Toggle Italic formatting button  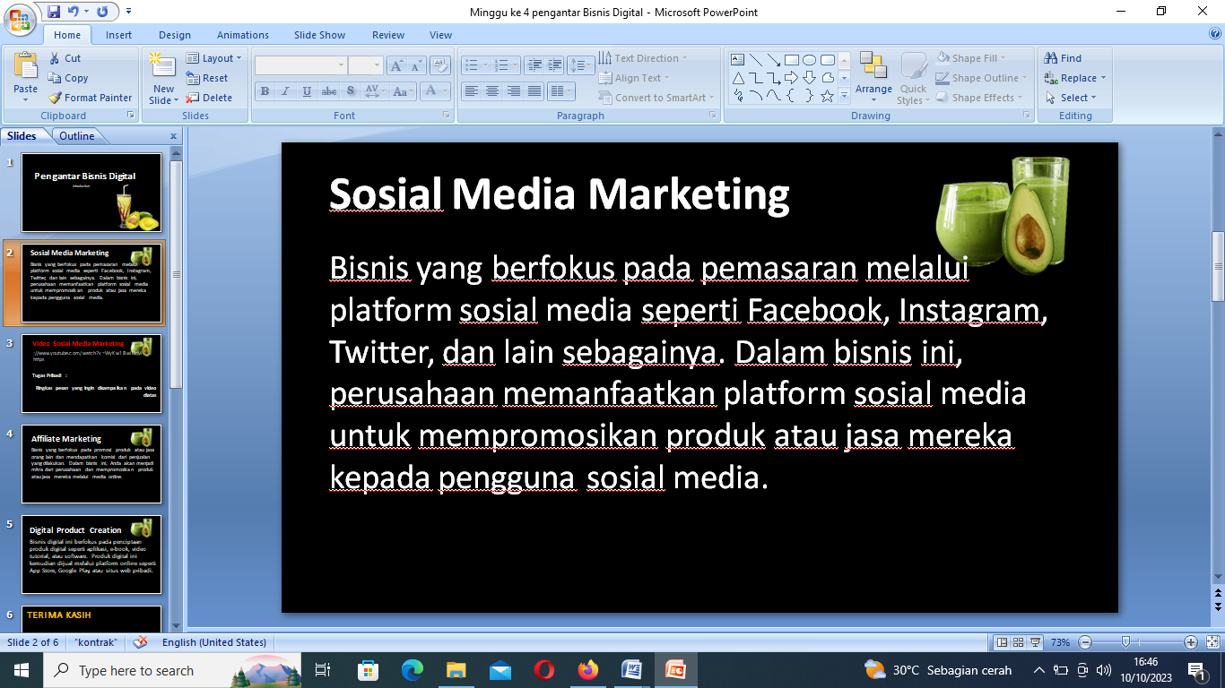coord(286,91)
